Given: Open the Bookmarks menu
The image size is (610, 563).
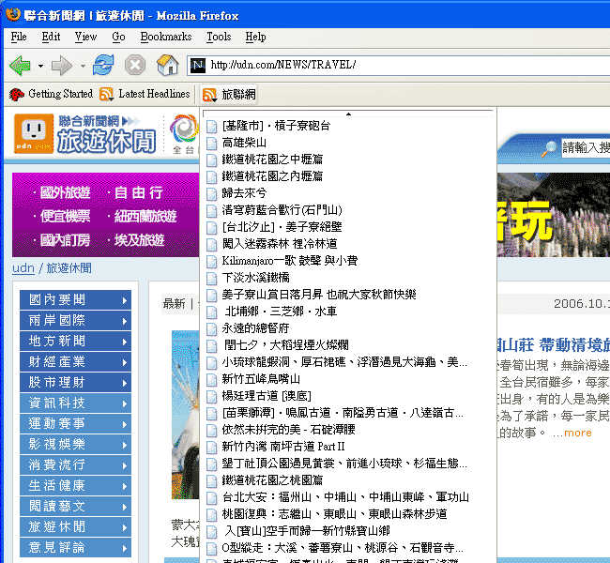Looking at the screenshot, I should click(x=165, y=37).
